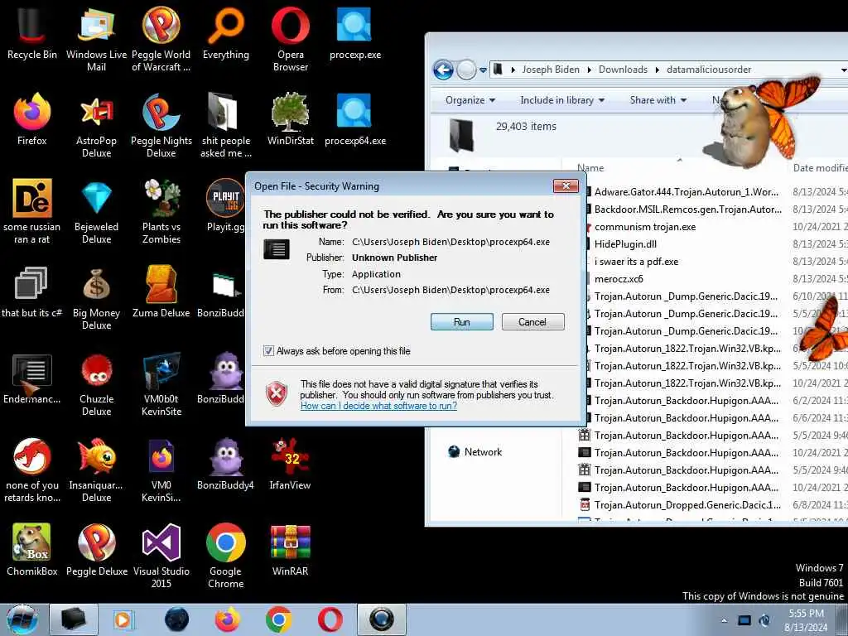The height and width of the screenshot is (636, 848).
Task: Open Windows Live Mail shortcut
Action: point(96,39)
